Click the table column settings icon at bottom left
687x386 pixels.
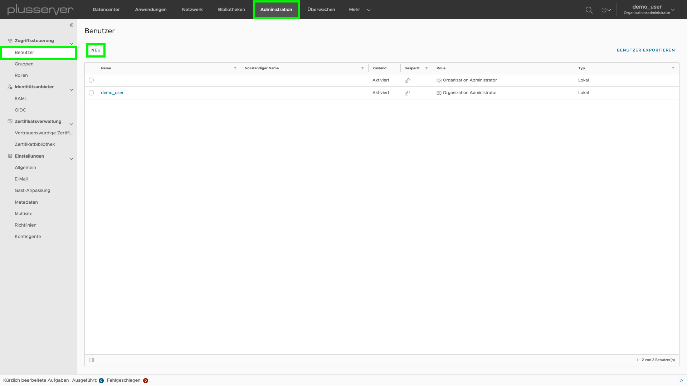coord(92,360)
